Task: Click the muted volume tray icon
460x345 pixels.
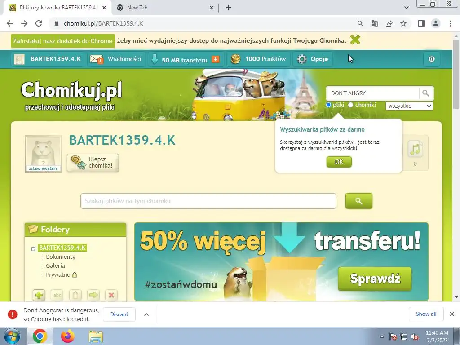Action: click(415, 337)
